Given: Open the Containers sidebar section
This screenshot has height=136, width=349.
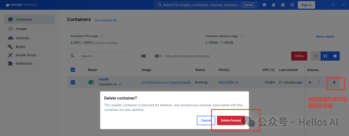Looking at the screenshot, I should pyautogui.click(x=29, y=20).
